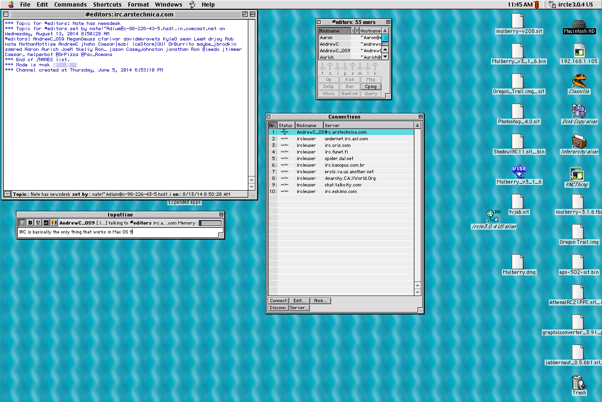This screenshot has width=602, height=402.
Task: Click the Cping button in userlist
Action: (x=371, y=87)
